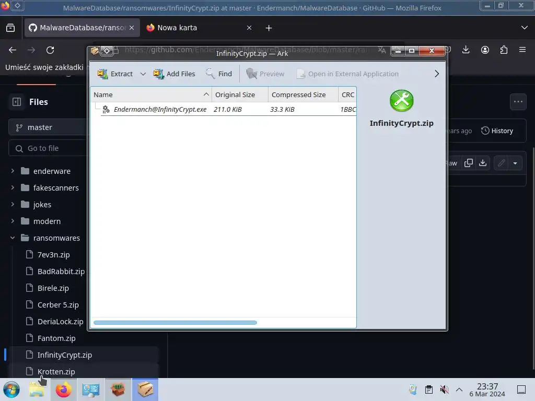Open the list all tabs dropdown
535x401 pixels.
click(525, 28)
